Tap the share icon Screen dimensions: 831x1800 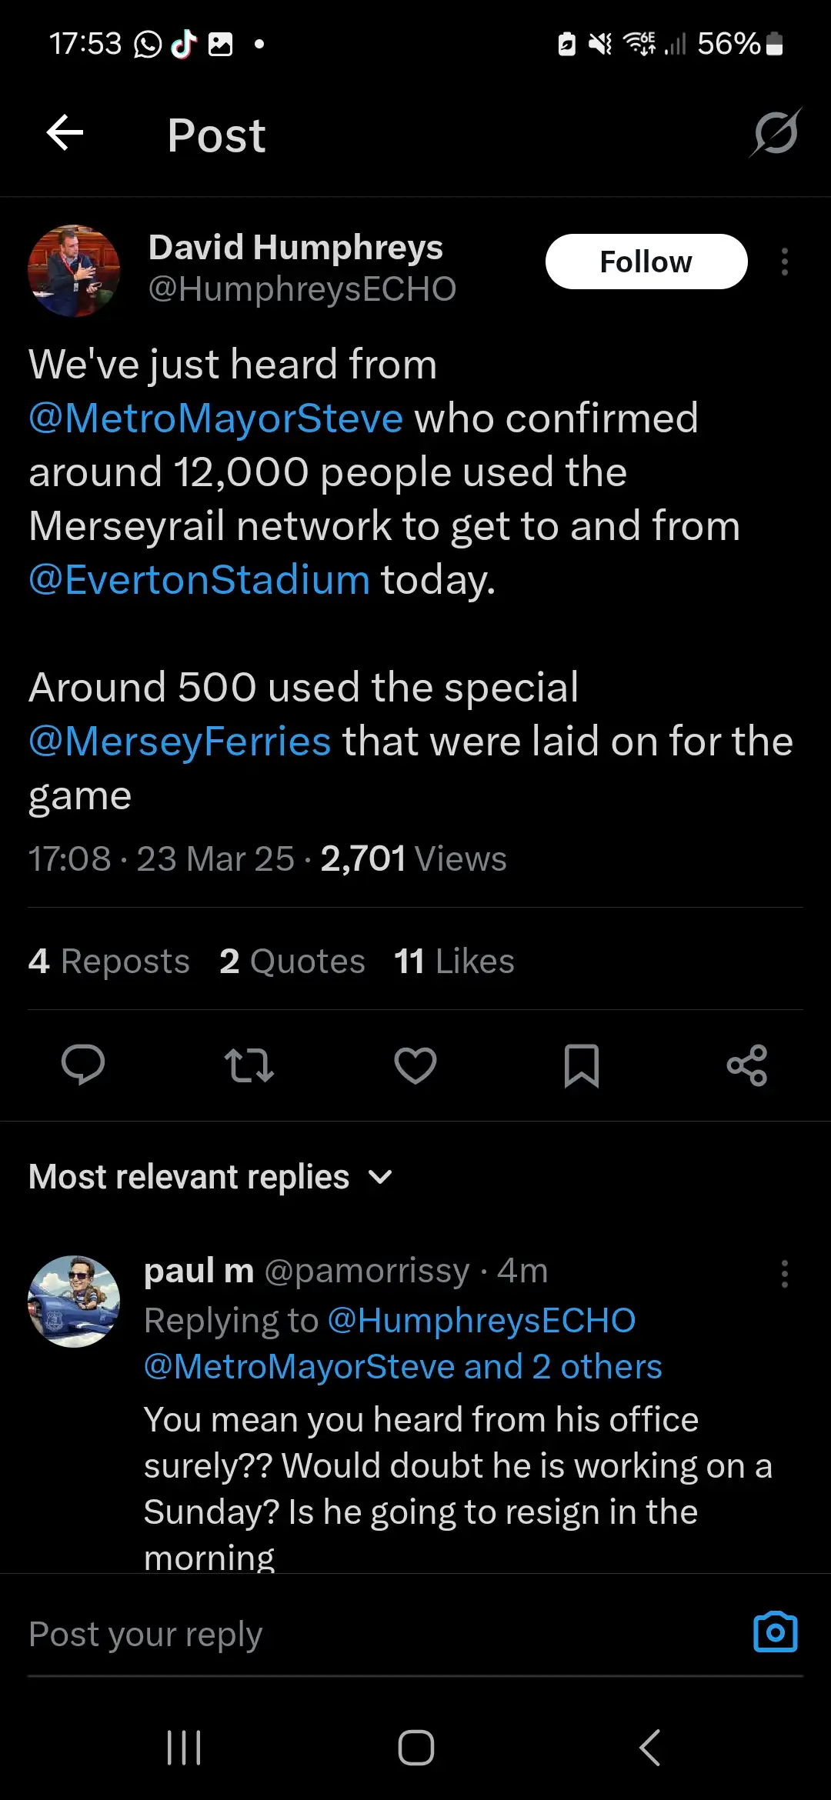(x=747, y=1065)
